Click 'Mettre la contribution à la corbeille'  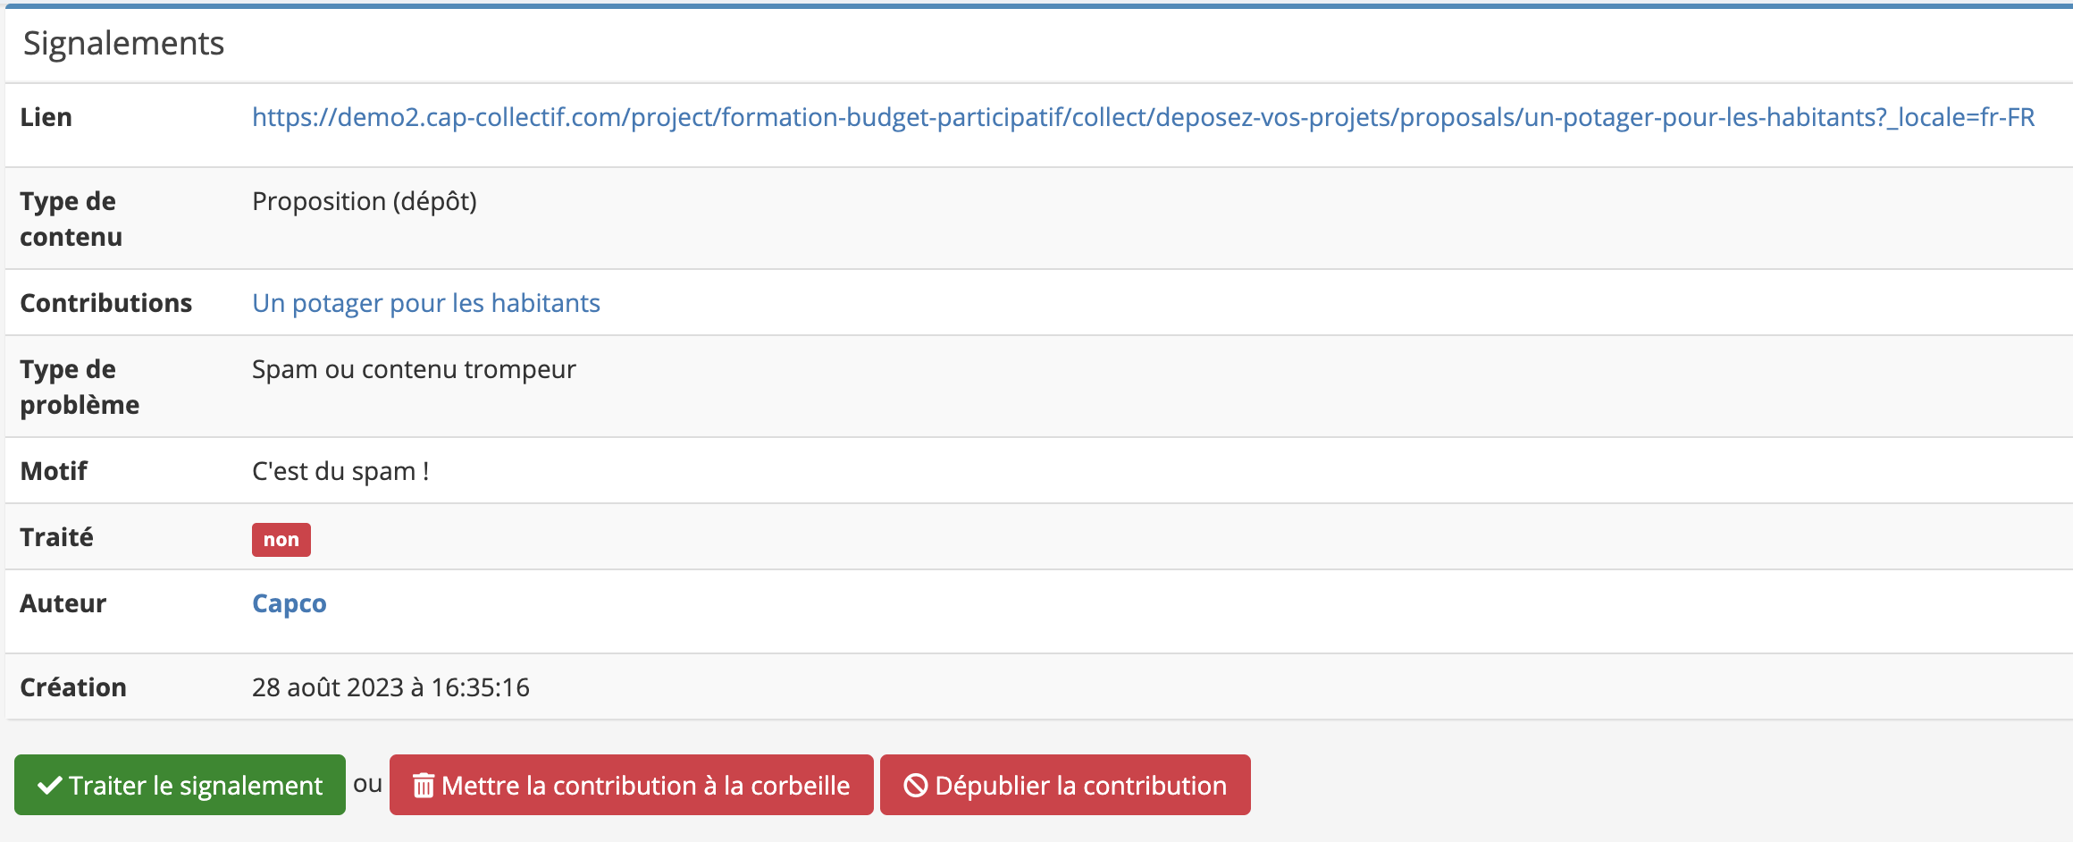632,785
